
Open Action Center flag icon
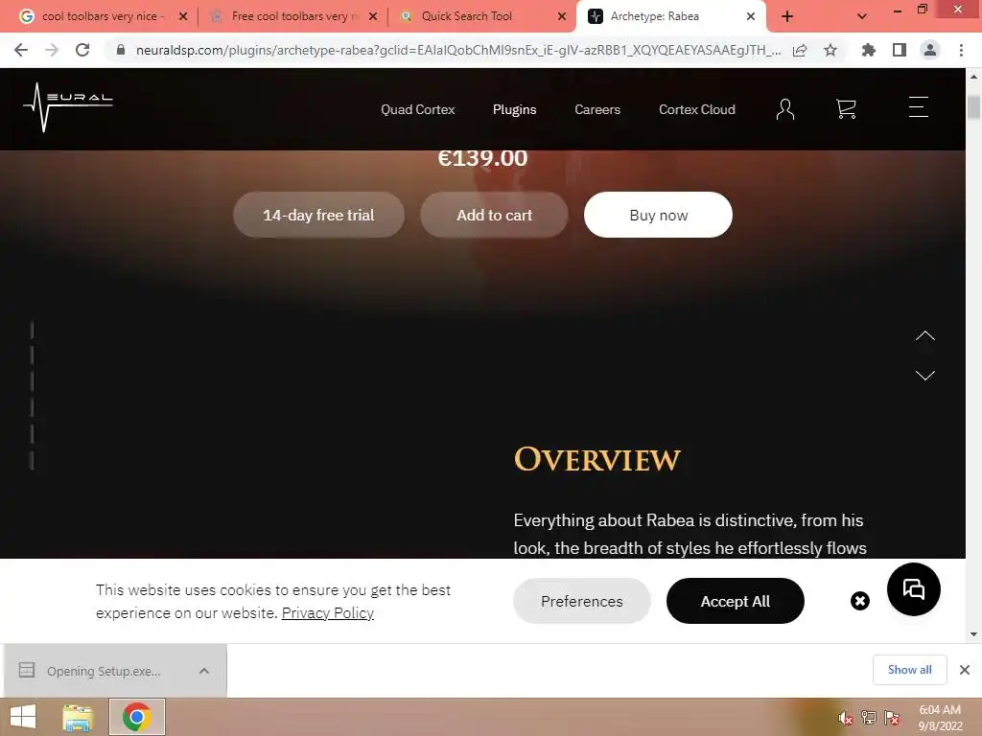pyautogui.click(x=892, y=718)
